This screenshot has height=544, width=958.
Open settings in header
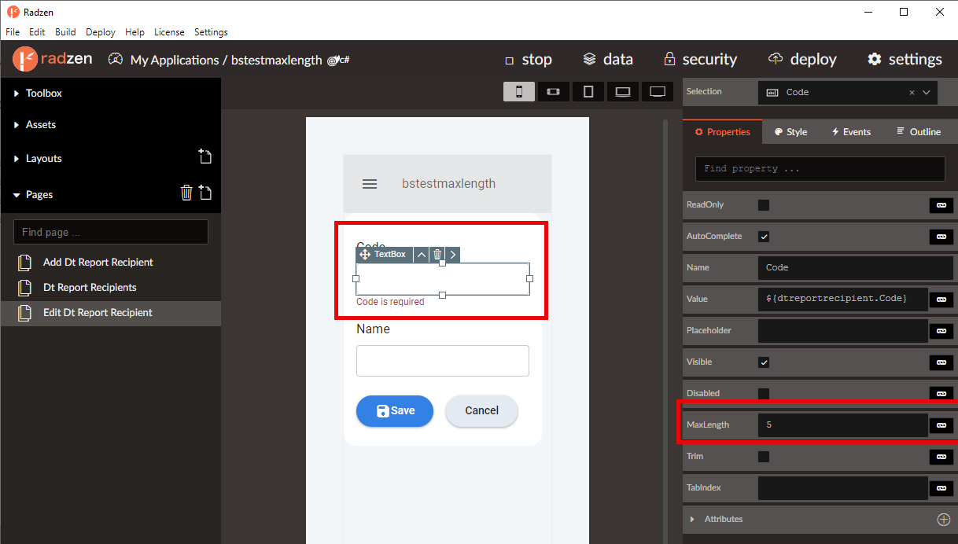[x=905, y=60]
